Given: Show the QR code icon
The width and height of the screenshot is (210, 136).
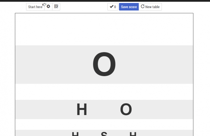Looking at the screenshot, I should pyautogui.click(x=56, y=6).
